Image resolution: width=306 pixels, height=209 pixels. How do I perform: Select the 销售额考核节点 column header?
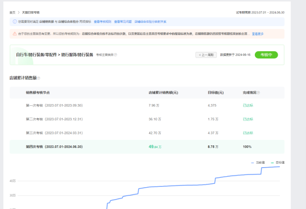38,93
